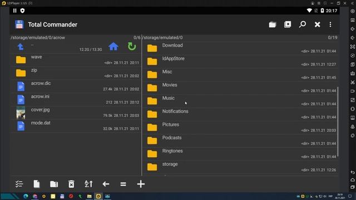Open the cover.jpg thumbnail
The width and height of the screenshot is (356, 200).
tap(21, 113)
